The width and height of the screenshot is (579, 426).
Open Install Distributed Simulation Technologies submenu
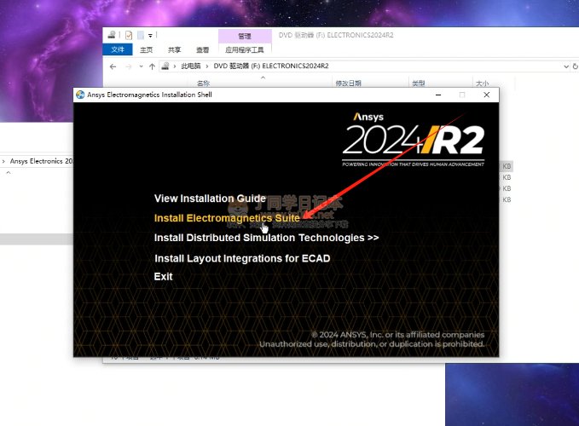(x=266, y=238)
